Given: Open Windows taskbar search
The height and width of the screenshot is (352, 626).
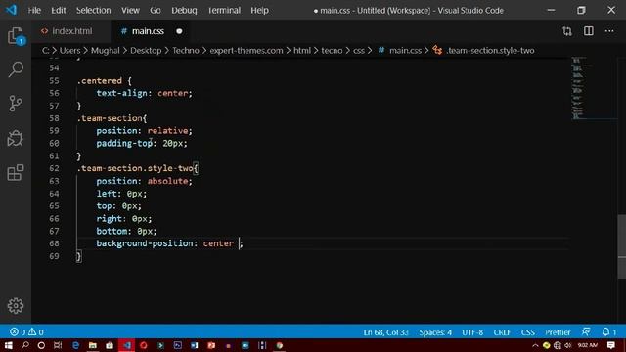Looking at the screenshot, I should 25,345.
